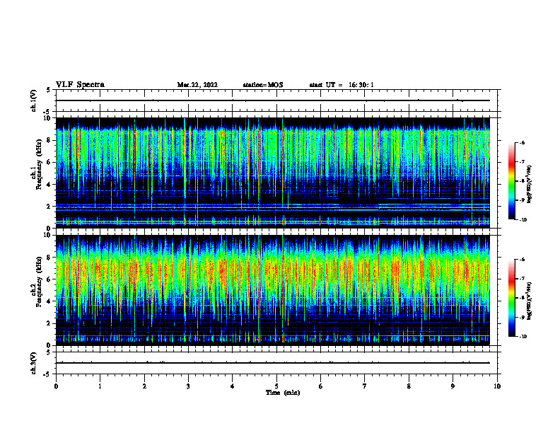Click time axis tick label "3"

pyautogui.click(x=188, y=386)
